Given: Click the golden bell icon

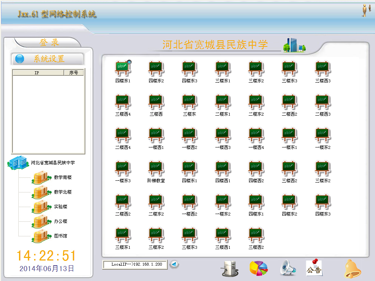Looking at the screenshot, I should click(352, 269).
